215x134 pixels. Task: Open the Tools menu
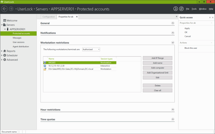pyautogui.click(x=194, y=9)
